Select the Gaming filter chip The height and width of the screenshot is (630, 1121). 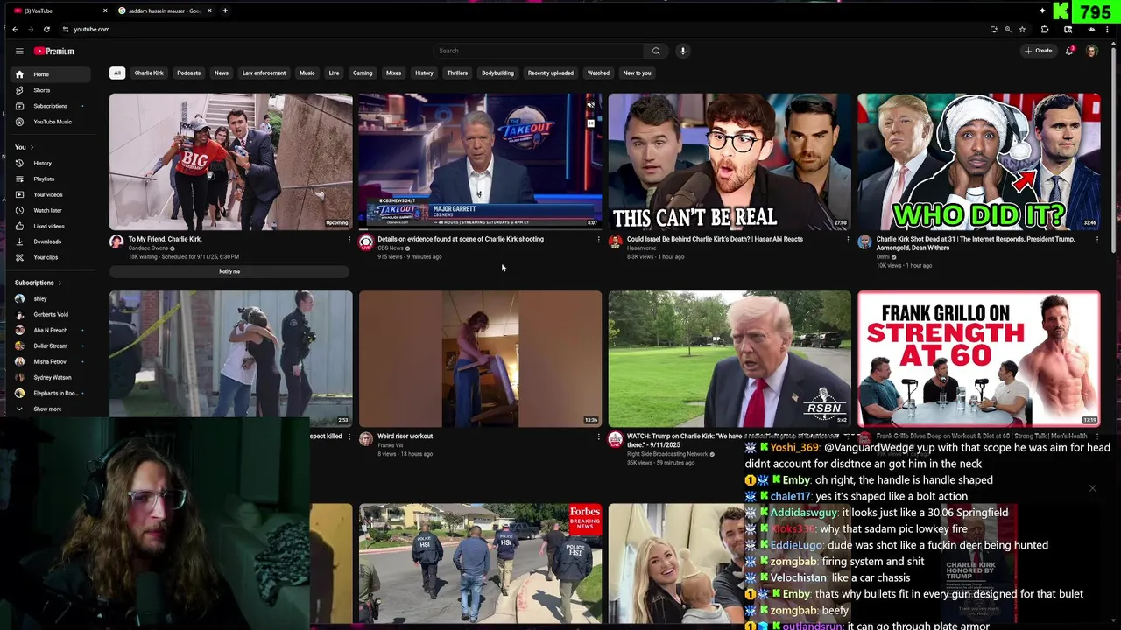coord(363,73)
